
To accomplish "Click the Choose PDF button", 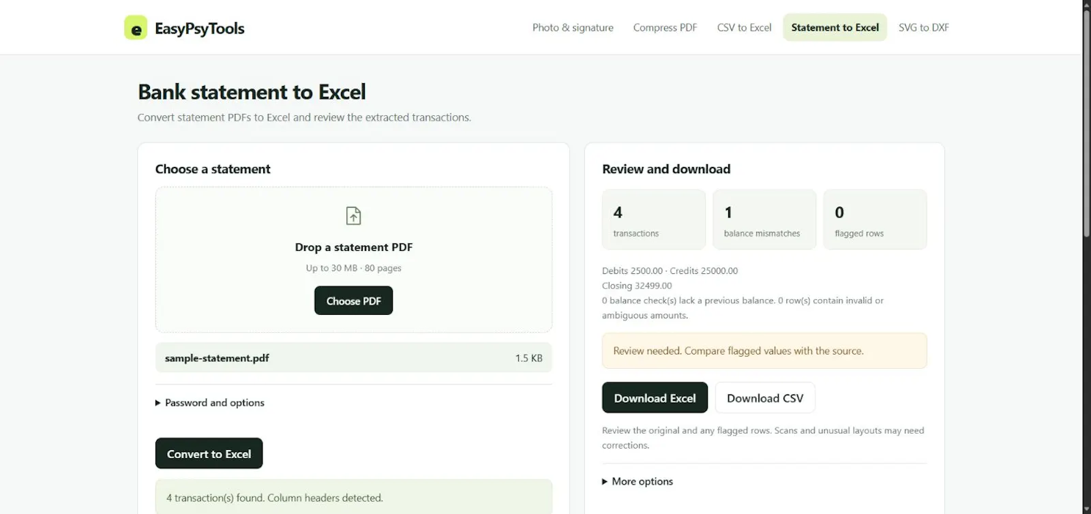I will pyautogui.click(x=353, y=301).
